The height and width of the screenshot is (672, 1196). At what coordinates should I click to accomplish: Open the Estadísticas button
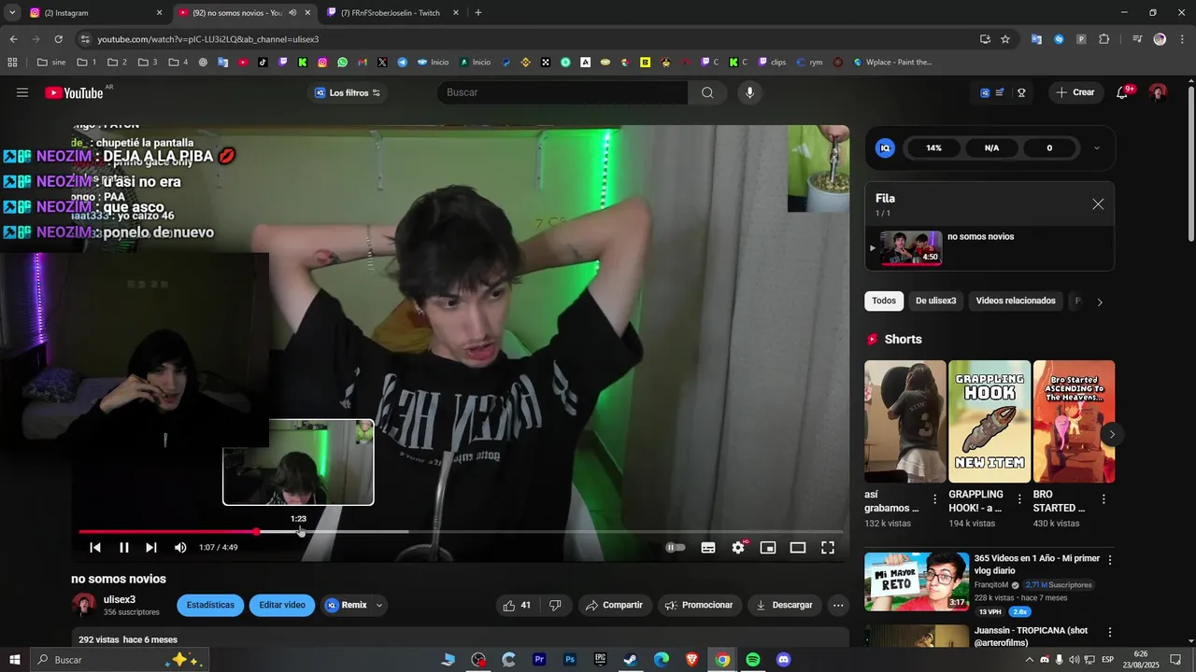[210, 605]
